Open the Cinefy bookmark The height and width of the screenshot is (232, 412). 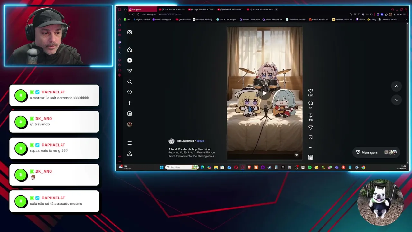(x=371, y=20)
